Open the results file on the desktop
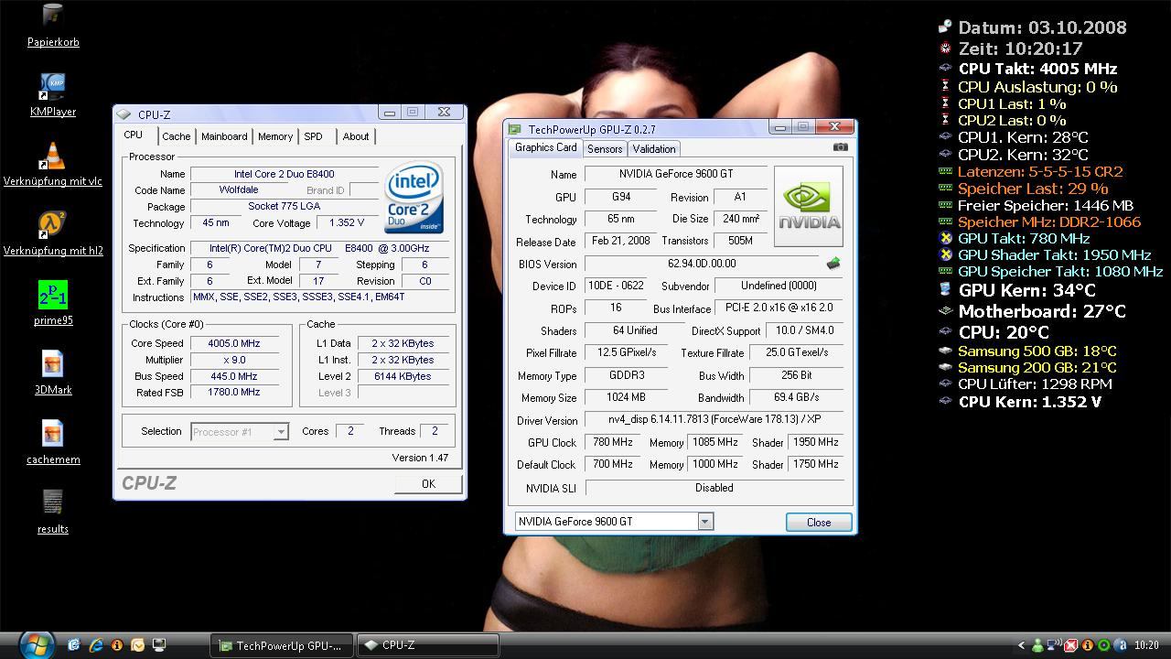Screen dimensions: 1171x659 (53, 513)
